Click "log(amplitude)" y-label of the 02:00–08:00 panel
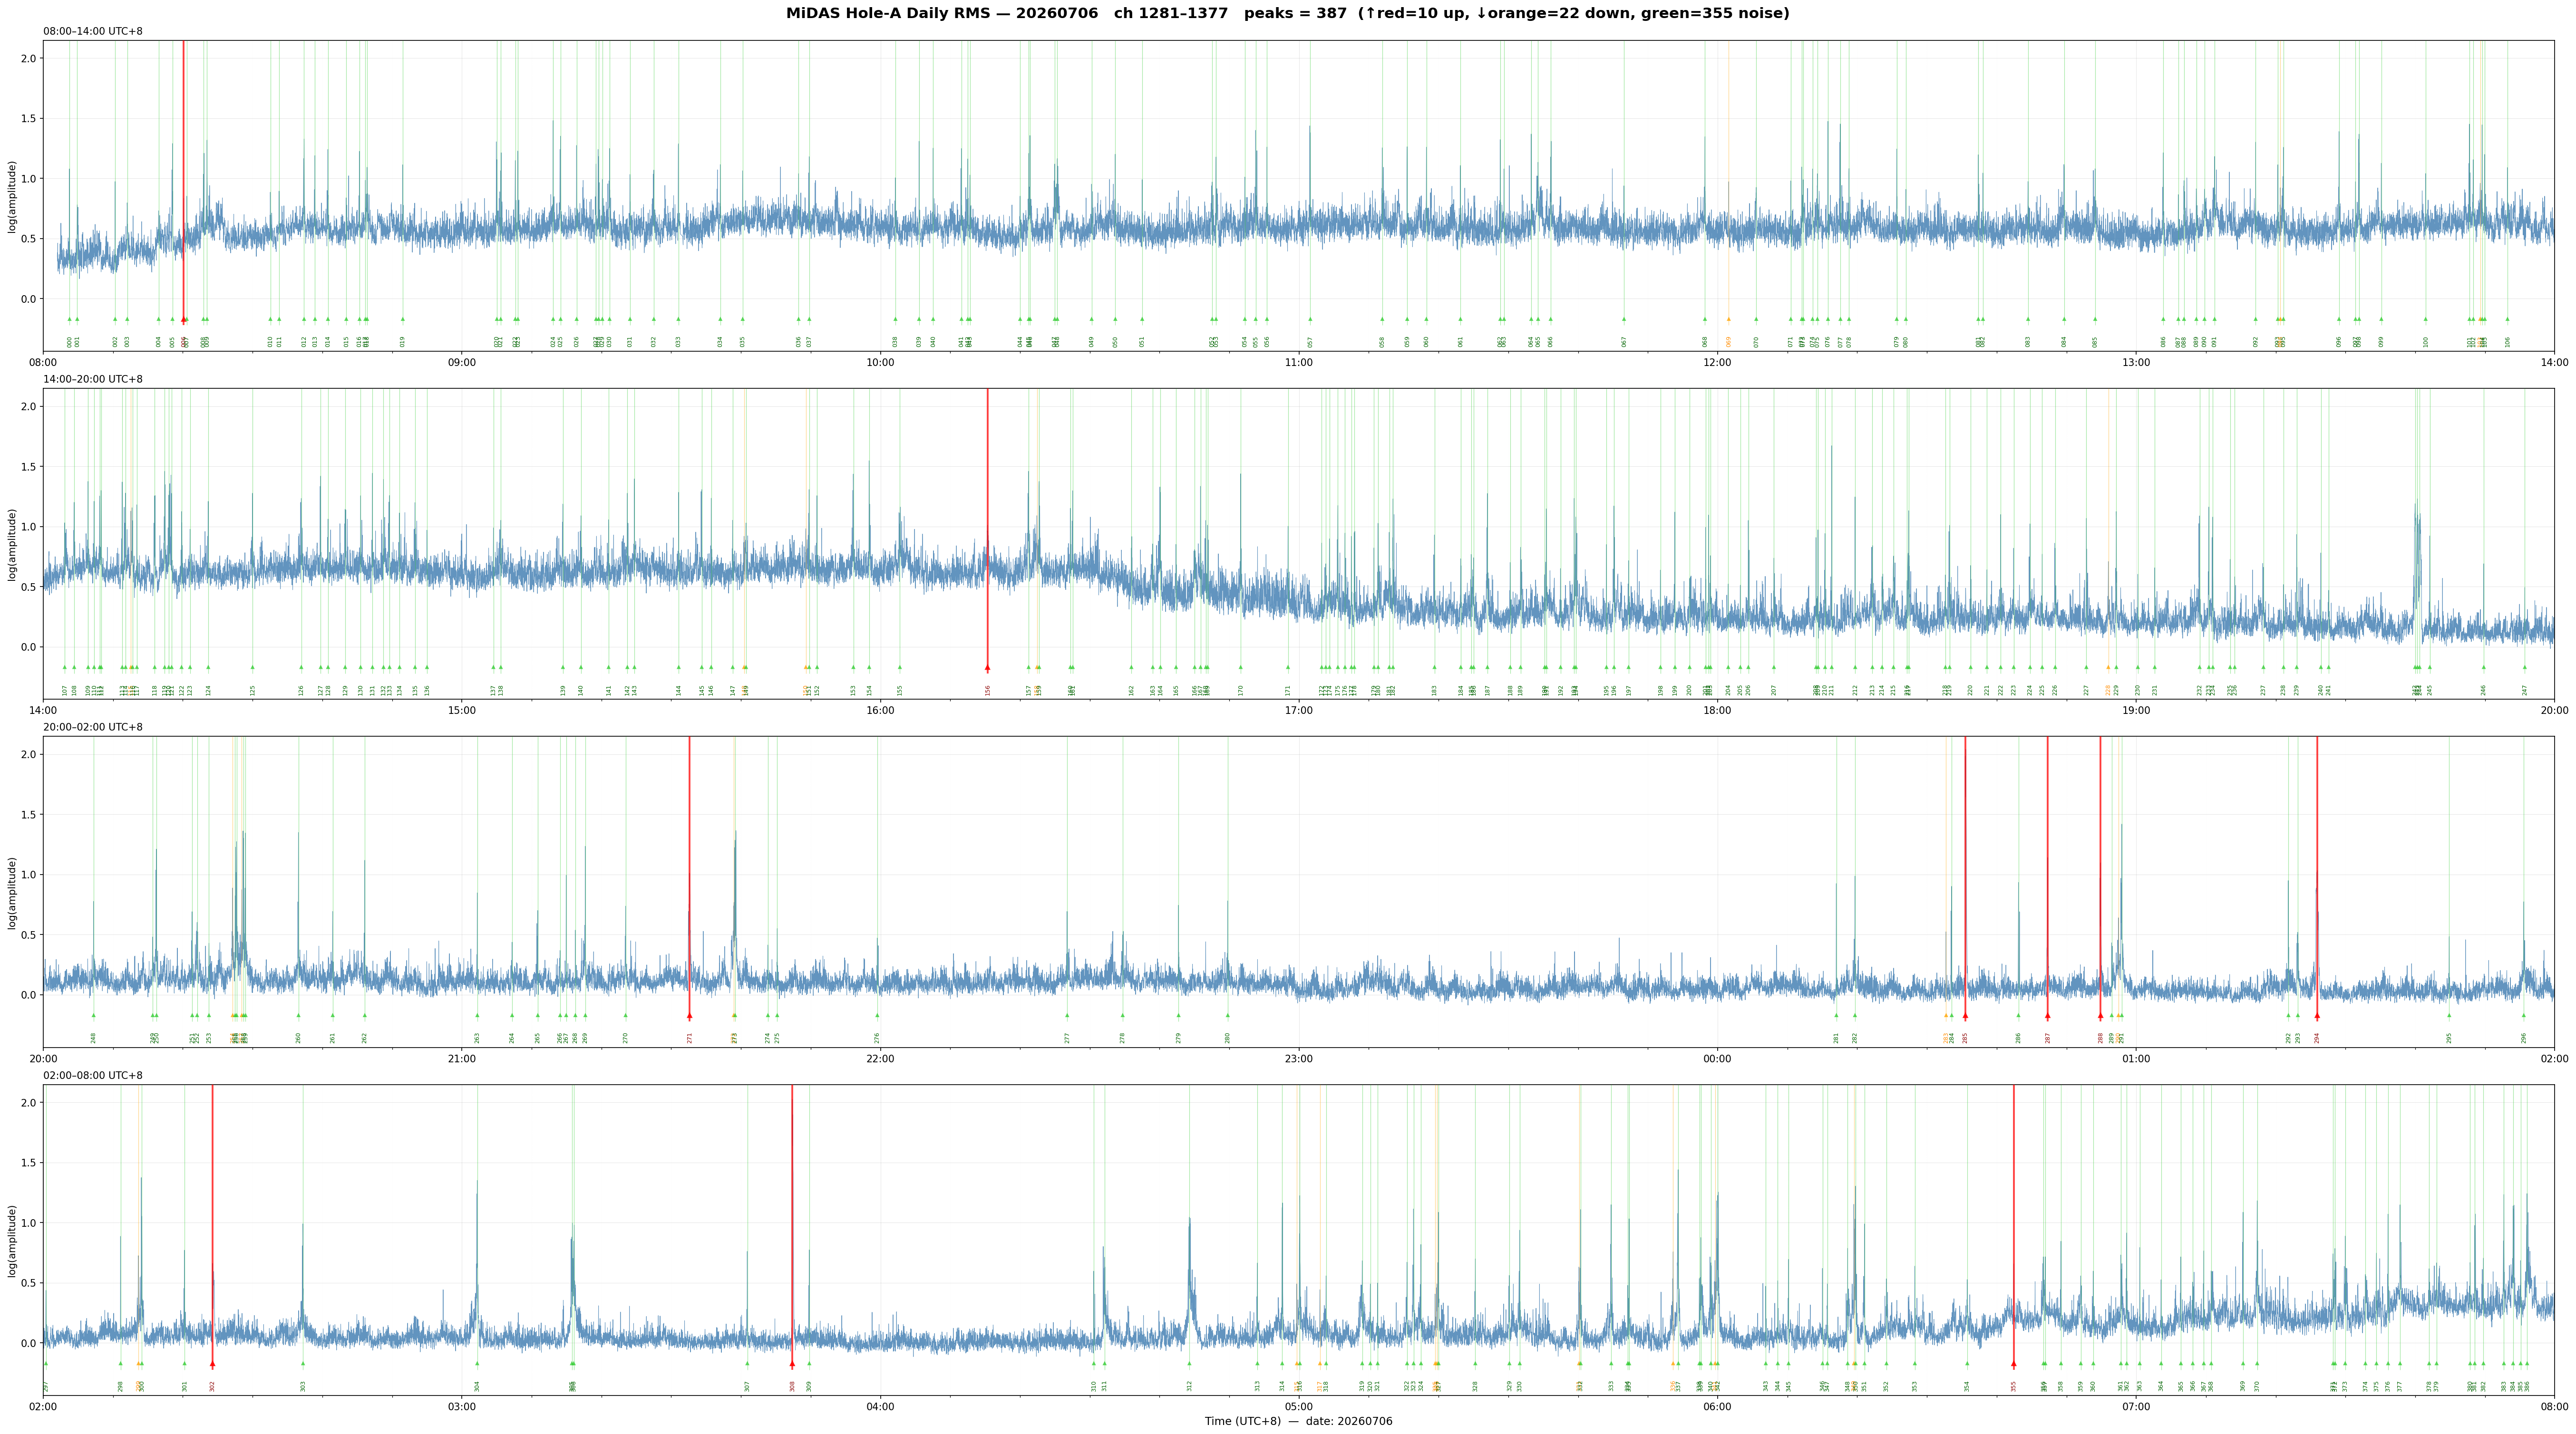The width and height of the screenshot is (2576, 1434). [x=12, y=1240]
